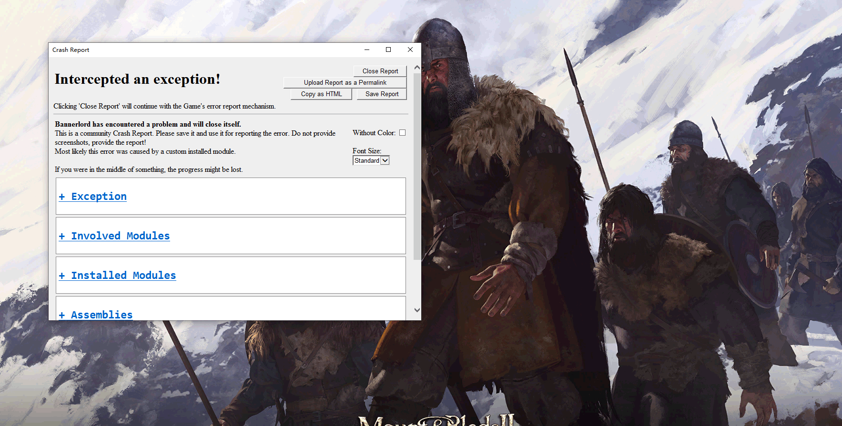Click the 'Font Size:' label
The width and height of the screenshot is (842, 426).
367,151
